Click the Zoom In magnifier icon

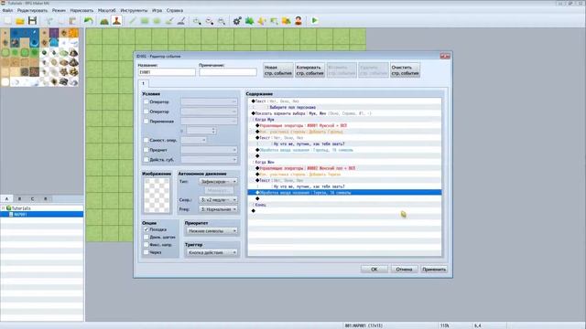click(197, 21)
